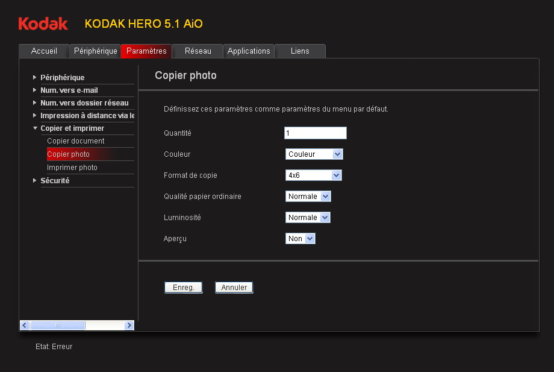Expand Num. vers e-mail section
Screen dimensions: 554x372
tap(69, 90)
